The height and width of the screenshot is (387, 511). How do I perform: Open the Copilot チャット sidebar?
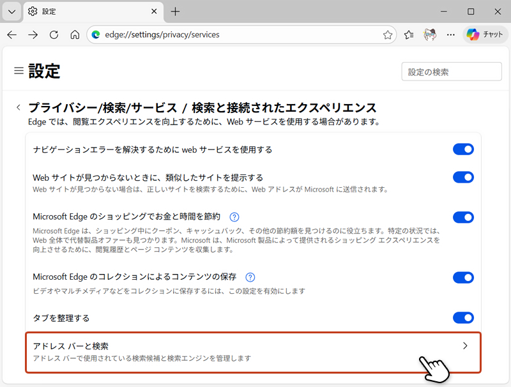tap(485, 34)
